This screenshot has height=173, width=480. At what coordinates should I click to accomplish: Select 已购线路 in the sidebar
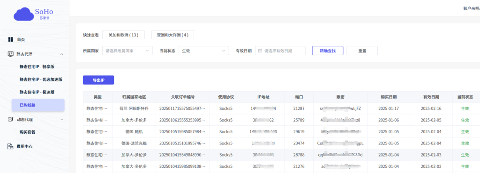click(x=38, y=105)
